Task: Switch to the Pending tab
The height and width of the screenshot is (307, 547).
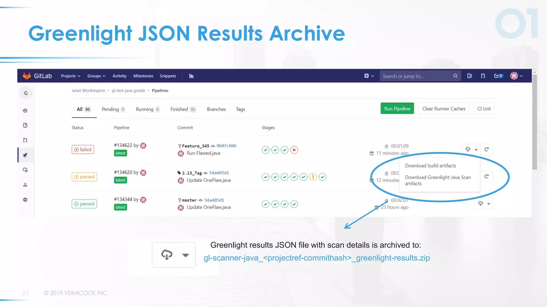Action: (x=113, y=109)
